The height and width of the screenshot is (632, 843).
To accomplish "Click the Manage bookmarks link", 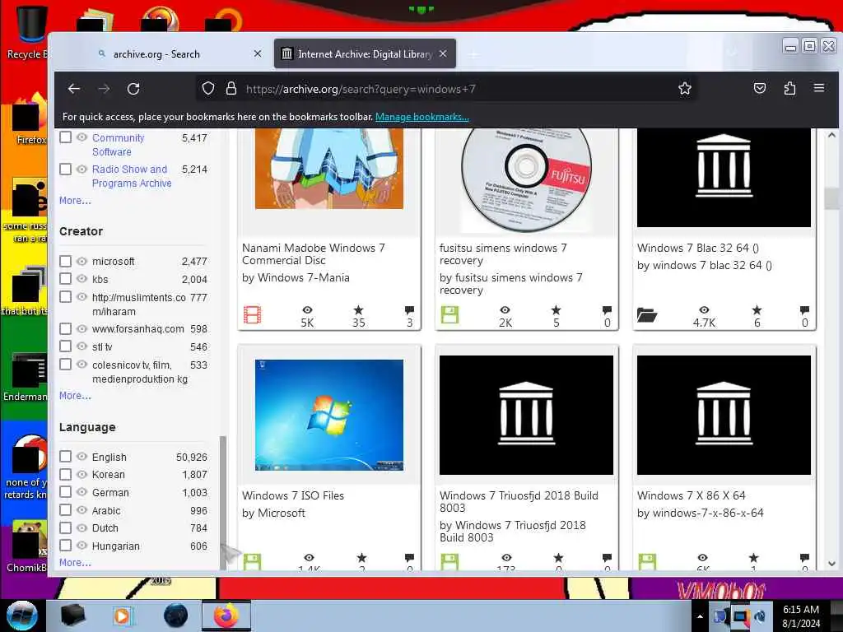I will click(422, 117).
